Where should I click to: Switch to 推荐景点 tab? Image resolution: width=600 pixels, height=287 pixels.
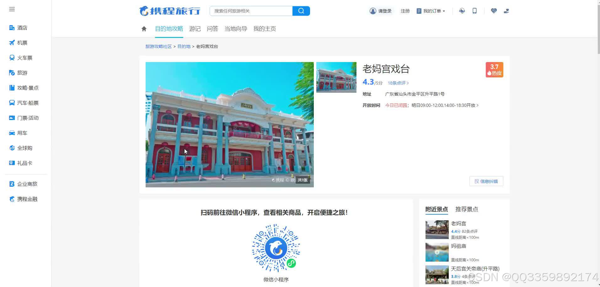tap(467, 209)
